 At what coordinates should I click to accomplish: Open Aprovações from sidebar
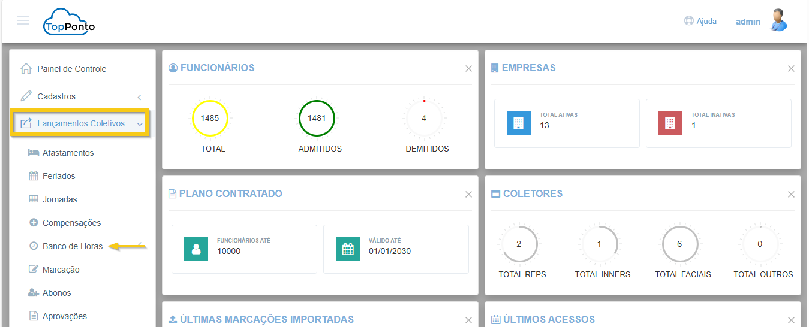click(64, 316)
